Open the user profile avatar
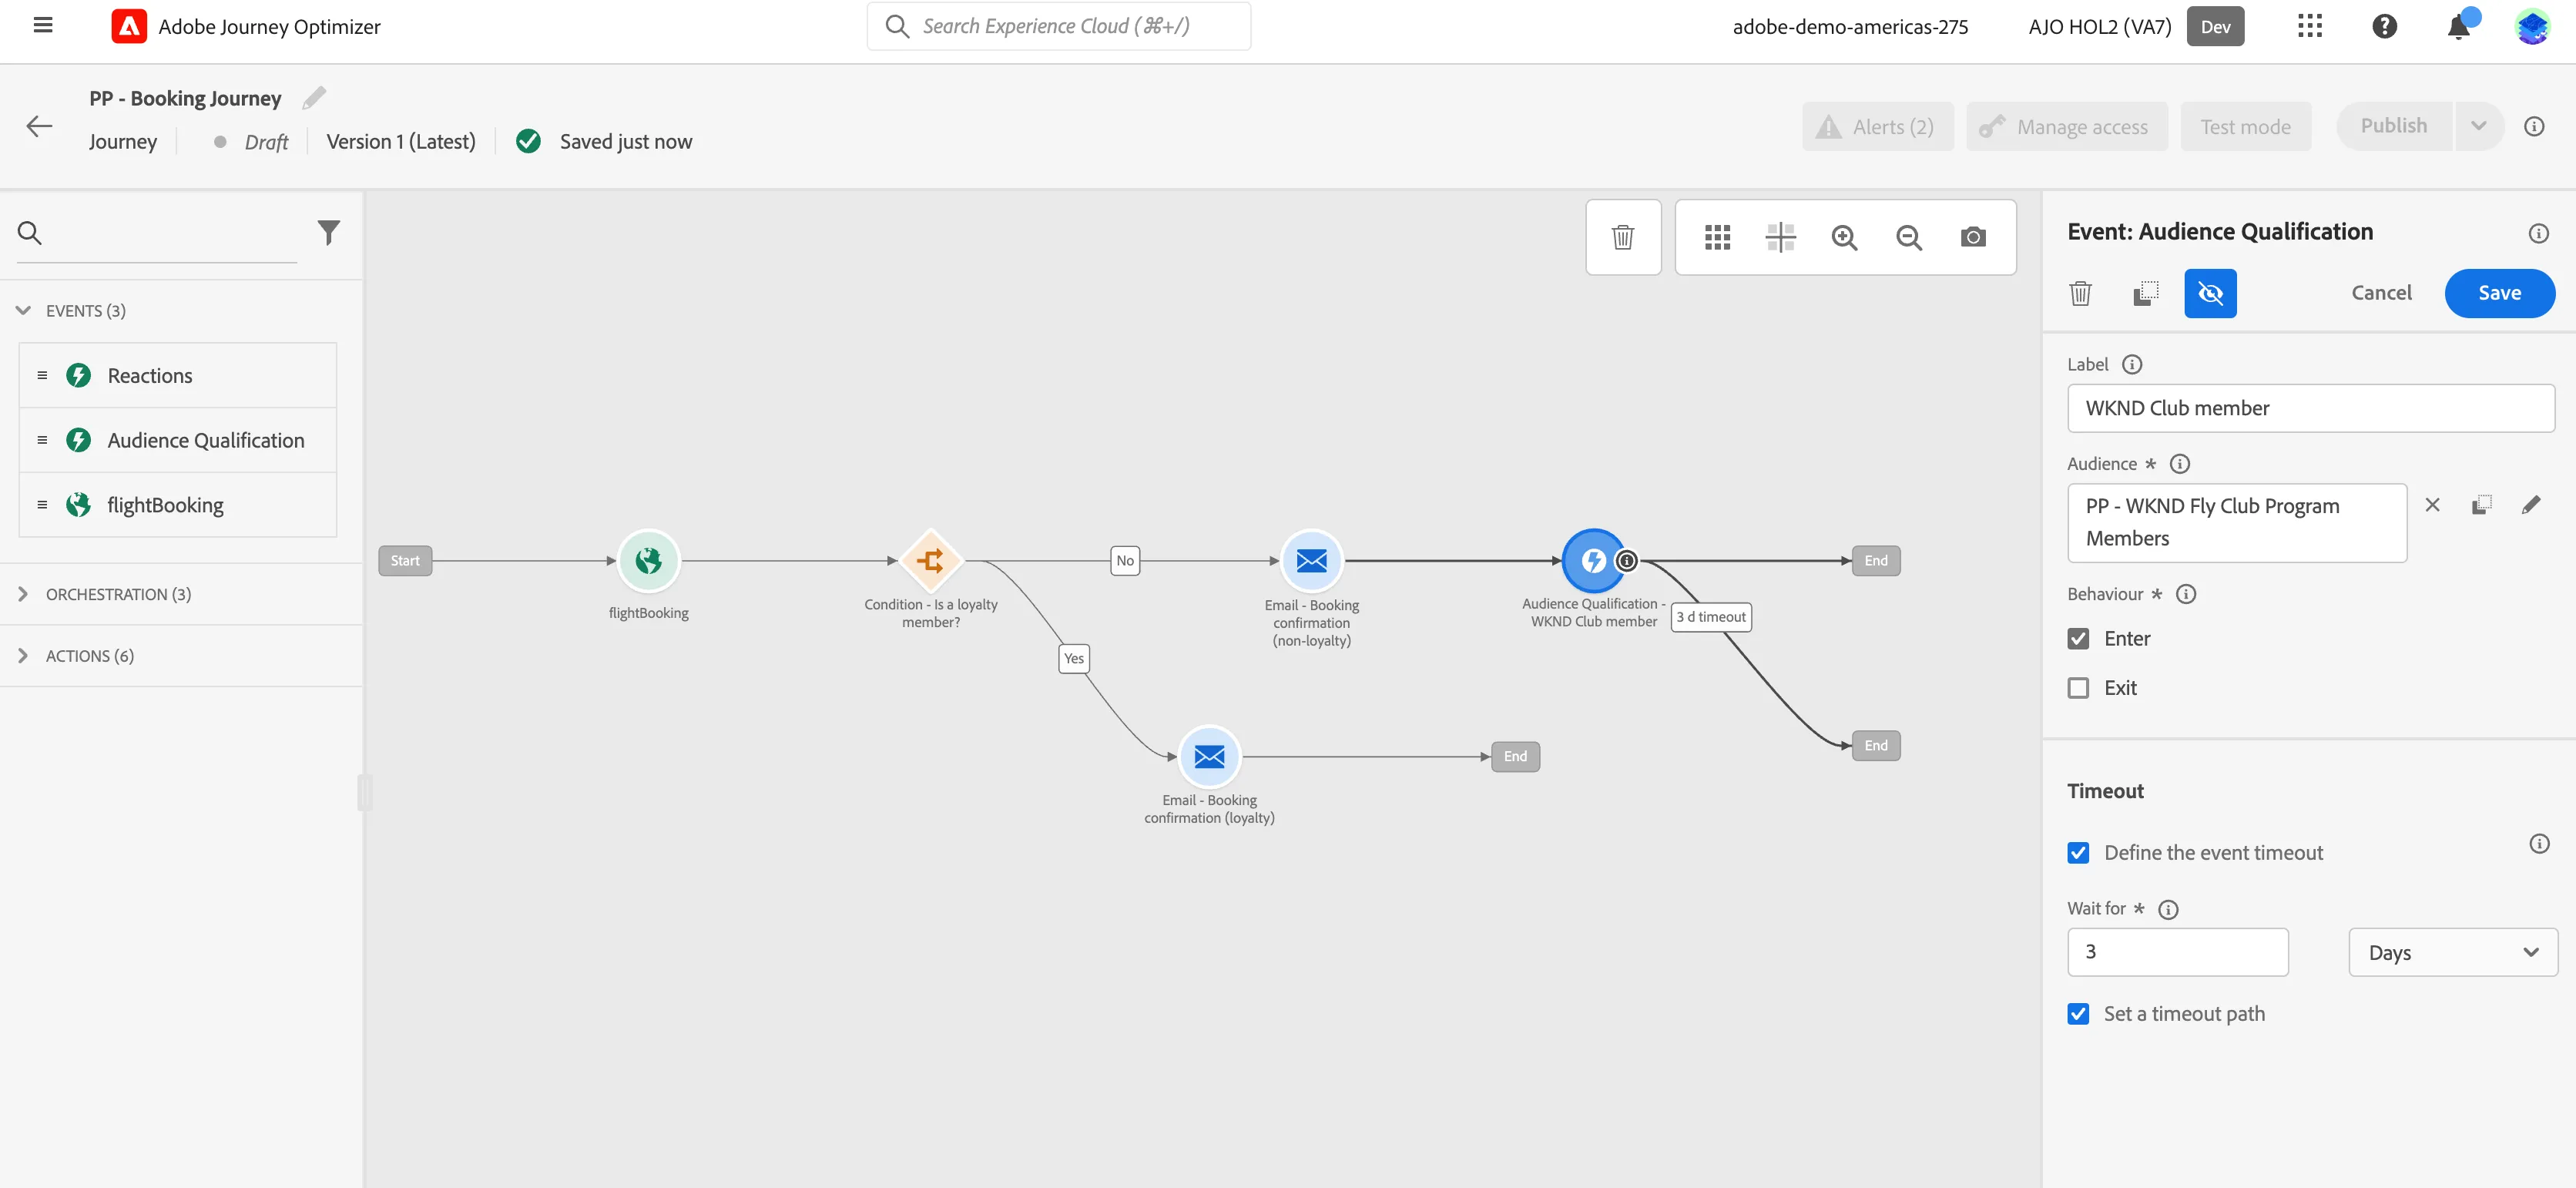Viewport: 2576px width, 1188px height. tap(2532, 26)
